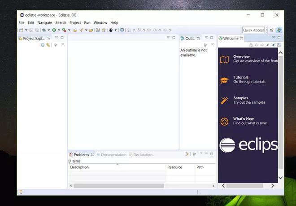Click the Welcome Home icon

(251, 45)
